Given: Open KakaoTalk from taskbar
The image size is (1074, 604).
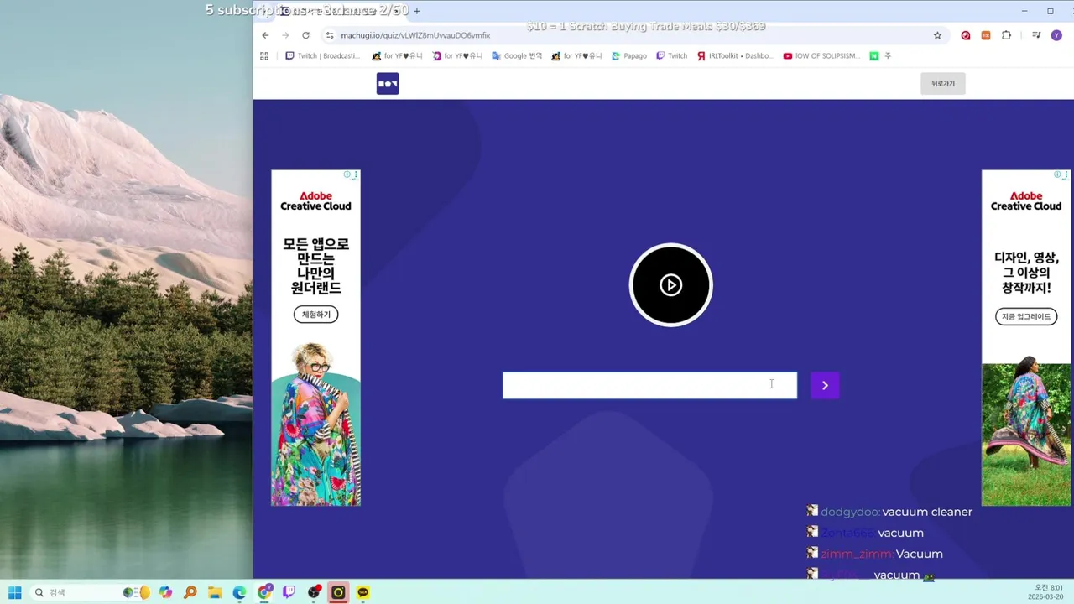Looking at the screenshot, I should (363, 592).
